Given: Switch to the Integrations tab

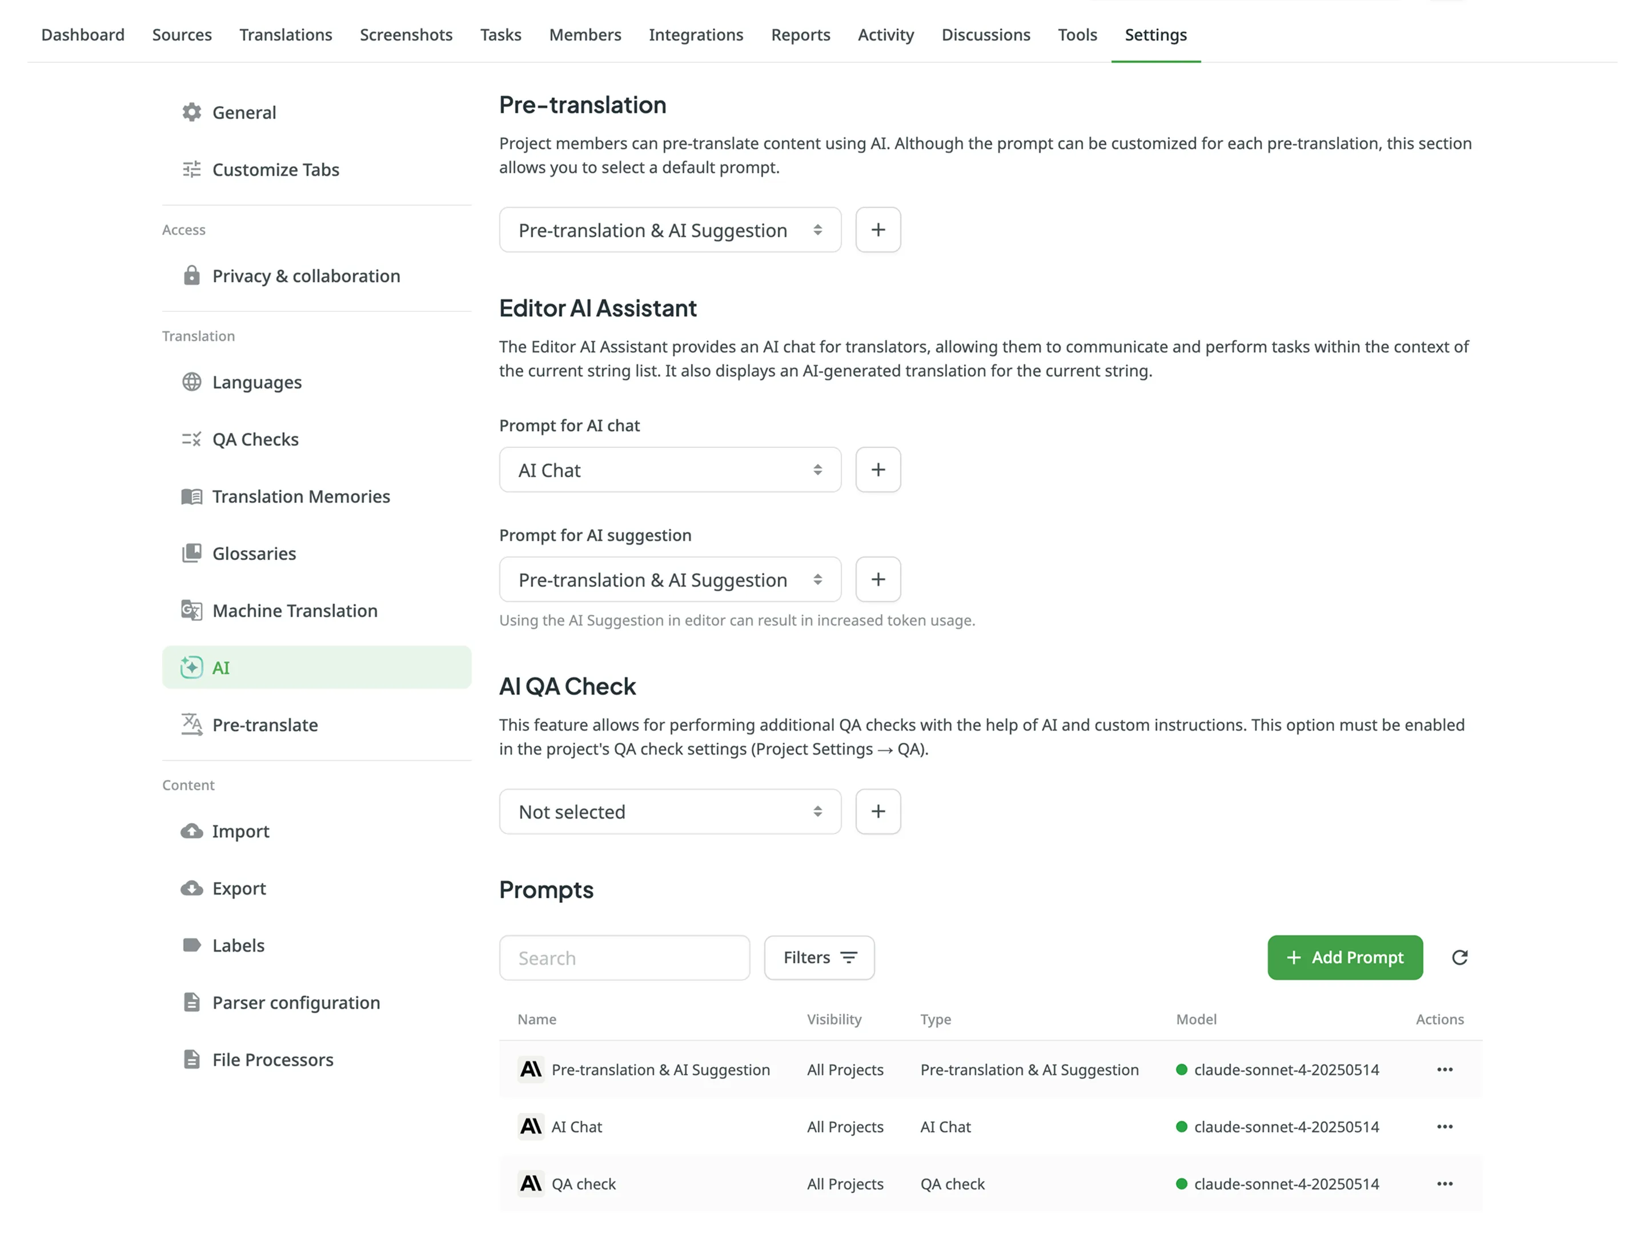Looking at the screenshot, I should tap(695, 35).
